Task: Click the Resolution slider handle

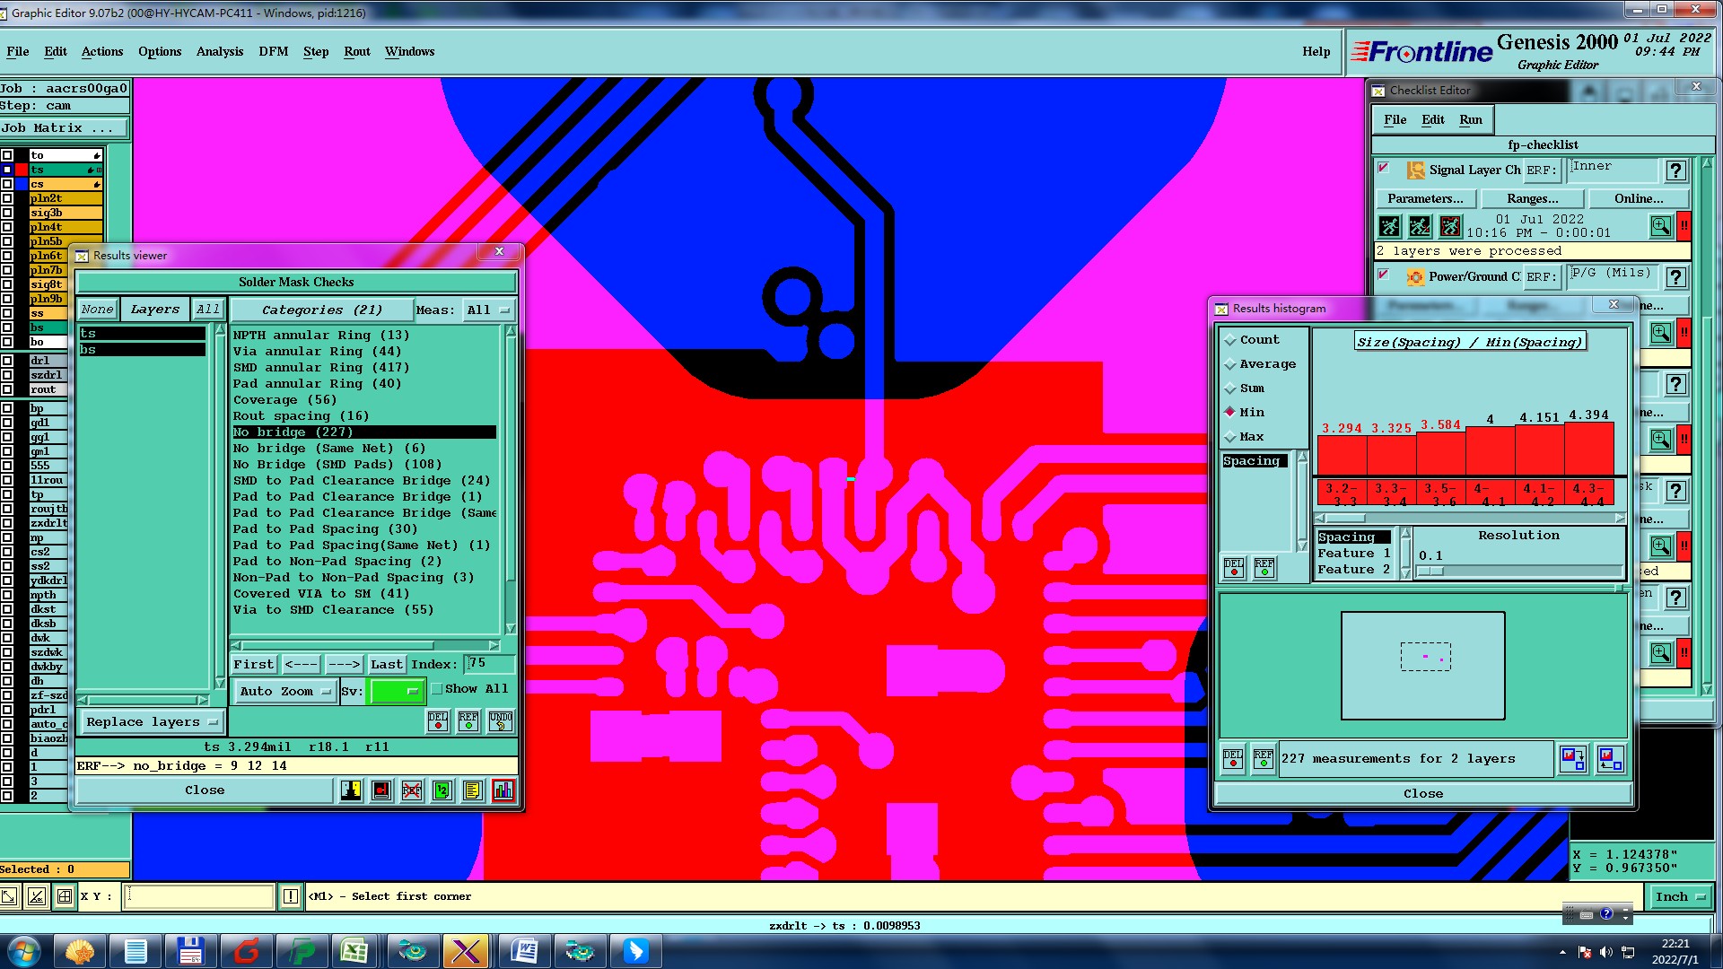Action: point(1430,572)
